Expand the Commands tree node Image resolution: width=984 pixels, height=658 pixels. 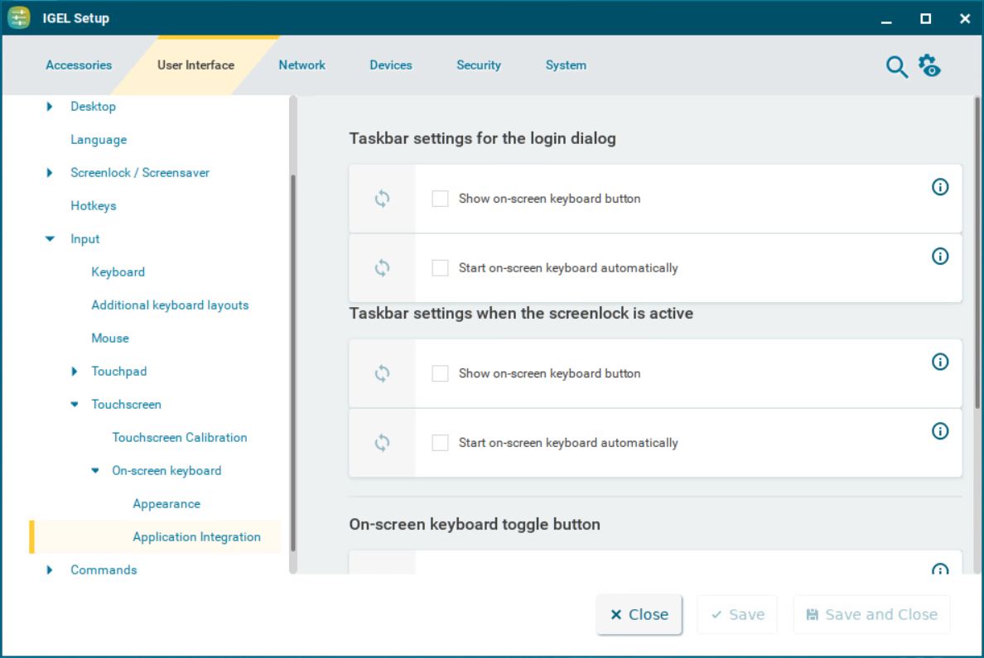point(50,570)
